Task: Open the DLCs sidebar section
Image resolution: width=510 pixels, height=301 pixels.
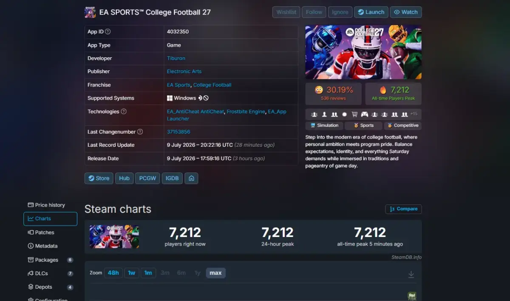Action: tap(50, 273)
